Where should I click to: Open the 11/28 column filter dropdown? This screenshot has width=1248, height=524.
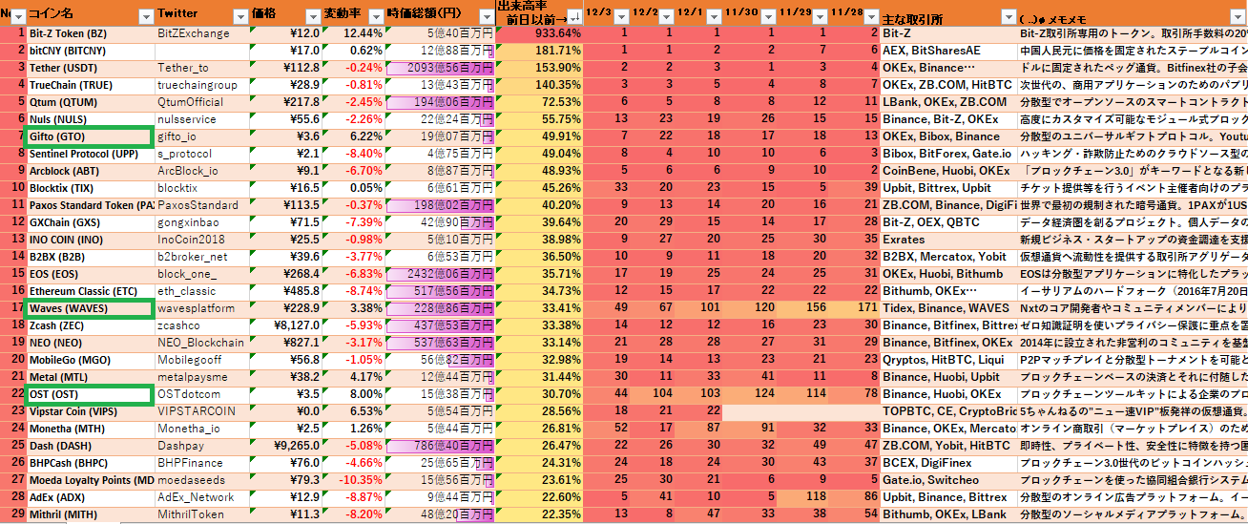870,17
